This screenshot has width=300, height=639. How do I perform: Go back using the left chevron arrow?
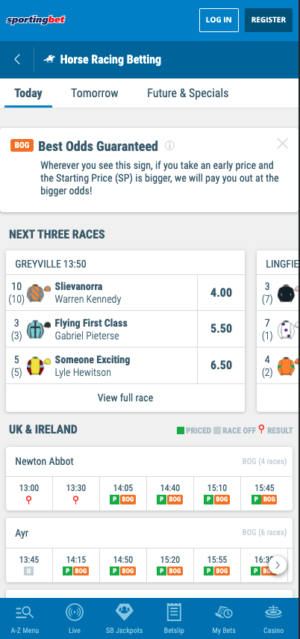[x=17, y=60]
